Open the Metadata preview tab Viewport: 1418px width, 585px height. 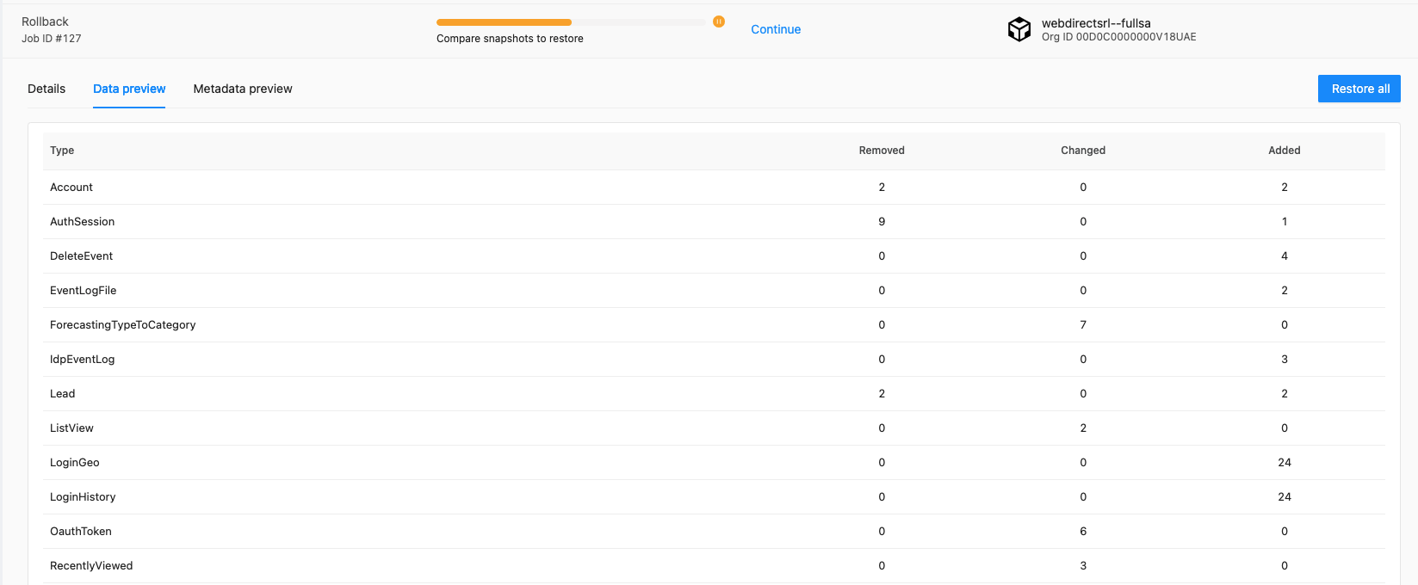coord(243,89)
